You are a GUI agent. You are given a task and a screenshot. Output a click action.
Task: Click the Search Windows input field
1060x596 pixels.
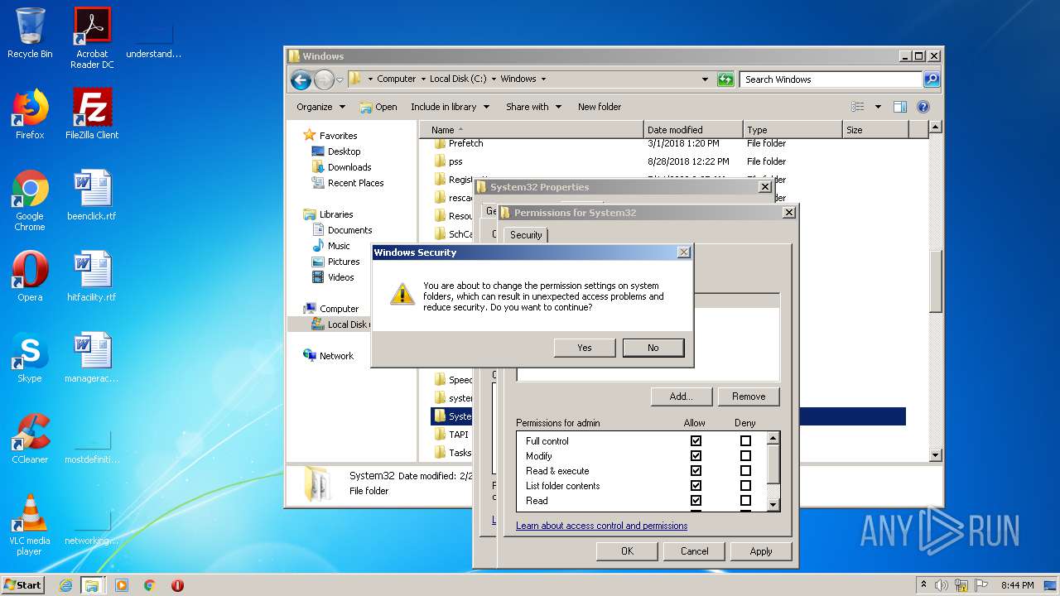(x=831, y=79)
